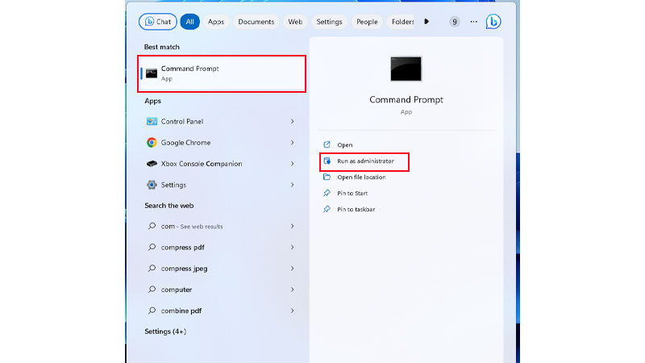Click search icon beside 'com' suggestion
Image resolution: width=645 pixels, height=363 pixels.
click(x=152, y=226)
